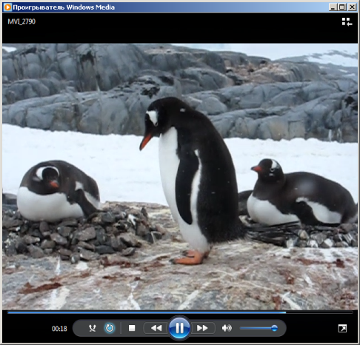Image resolution: width=360 pixels, height=345 pixels.
Task: Click the volume slider handle
Action: pyautogui.click(x=274, y=328)
